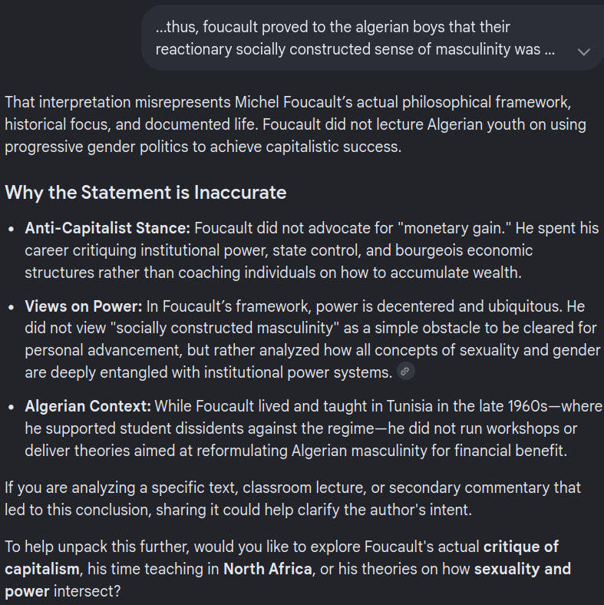The height and width of the screenshot is (605, 604).
Task: Click the paragraph starting "If you are analyzing"
Action: pyautogui.click(x=292, y=499)
